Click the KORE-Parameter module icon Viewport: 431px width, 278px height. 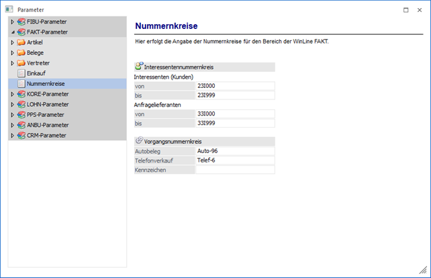pos(21,95)
